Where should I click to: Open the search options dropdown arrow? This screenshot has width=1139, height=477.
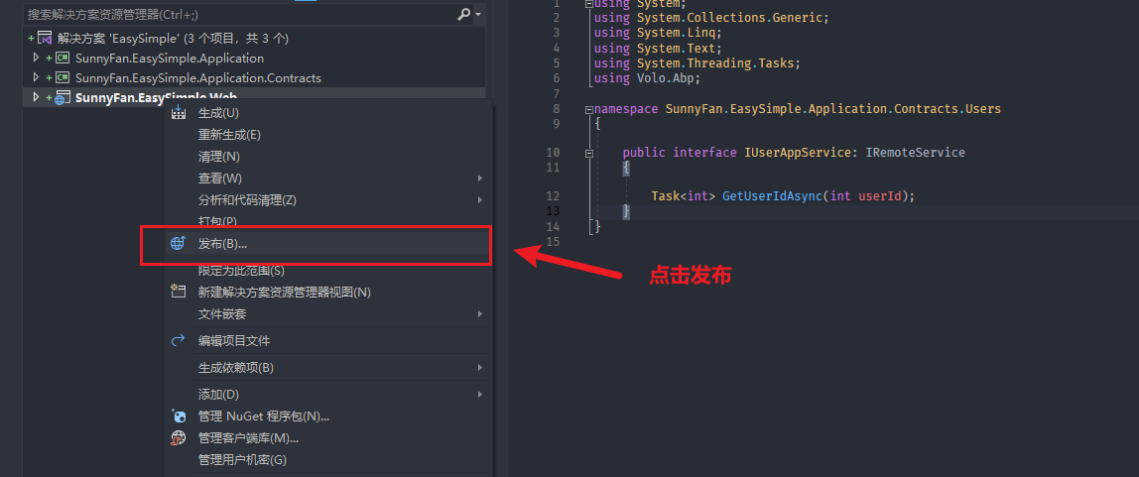coord(478,14)
